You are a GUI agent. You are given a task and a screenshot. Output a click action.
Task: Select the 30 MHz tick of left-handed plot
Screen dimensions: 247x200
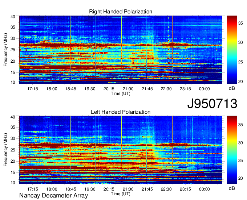click(13, 138)
